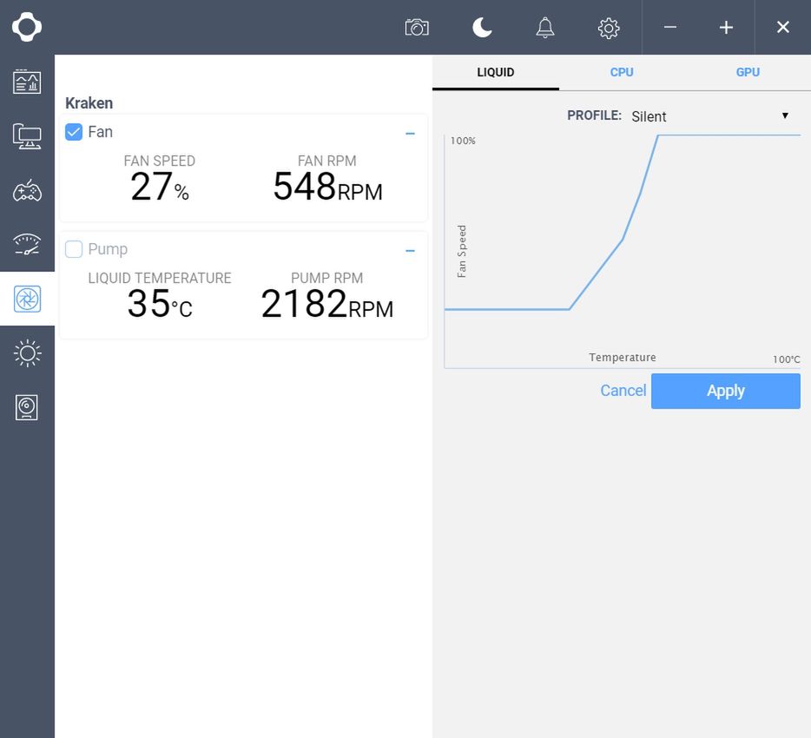Click the Cancel link
811x738 pixels.
(x=623, y=391)
